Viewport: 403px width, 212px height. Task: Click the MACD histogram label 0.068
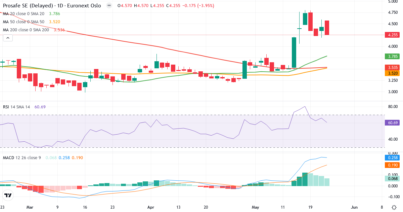[x=393, y=179]
